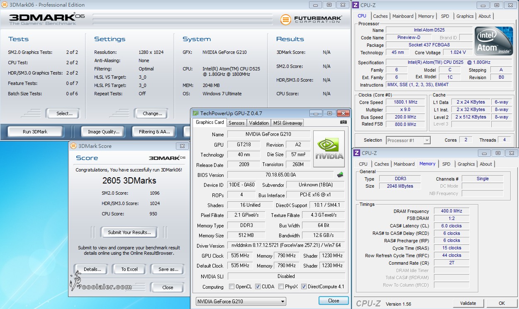Open Graphics tab in CPU-Z processor window
This screenshot has width=519, height=309.
[465, 16]
